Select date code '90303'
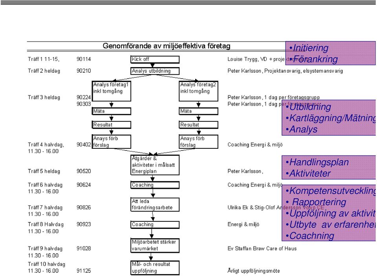377x276 pixels. 84,104
